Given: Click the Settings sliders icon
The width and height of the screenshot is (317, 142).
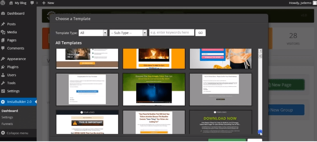Looking at the screenshot, I should (x=3, y=91).
